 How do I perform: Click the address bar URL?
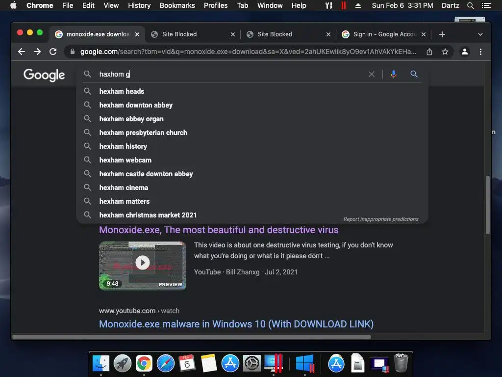[248, 52]
